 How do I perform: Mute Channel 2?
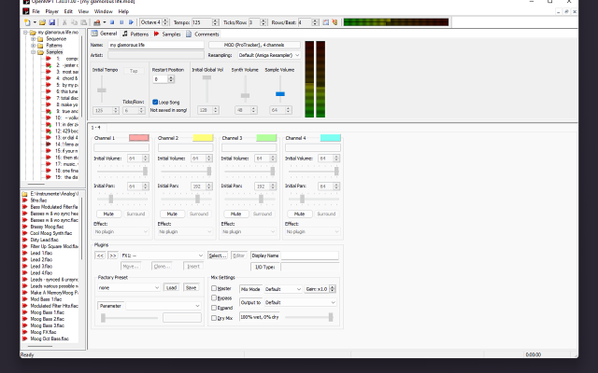[x=172, y=214]
